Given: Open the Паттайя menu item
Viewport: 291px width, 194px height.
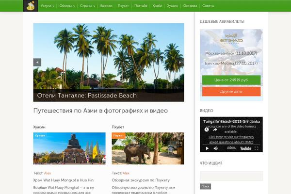Looking at the screenshot, I should pos(141,6).
